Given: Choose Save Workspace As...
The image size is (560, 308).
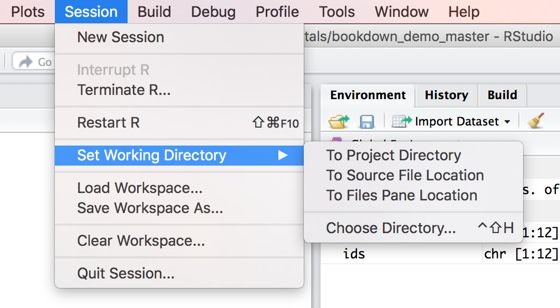Looking at the screenshot, I should 179,208.
